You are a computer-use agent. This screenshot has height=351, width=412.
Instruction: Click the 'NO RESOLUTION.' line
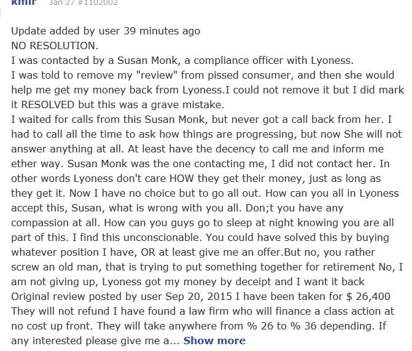click(55, 45)
